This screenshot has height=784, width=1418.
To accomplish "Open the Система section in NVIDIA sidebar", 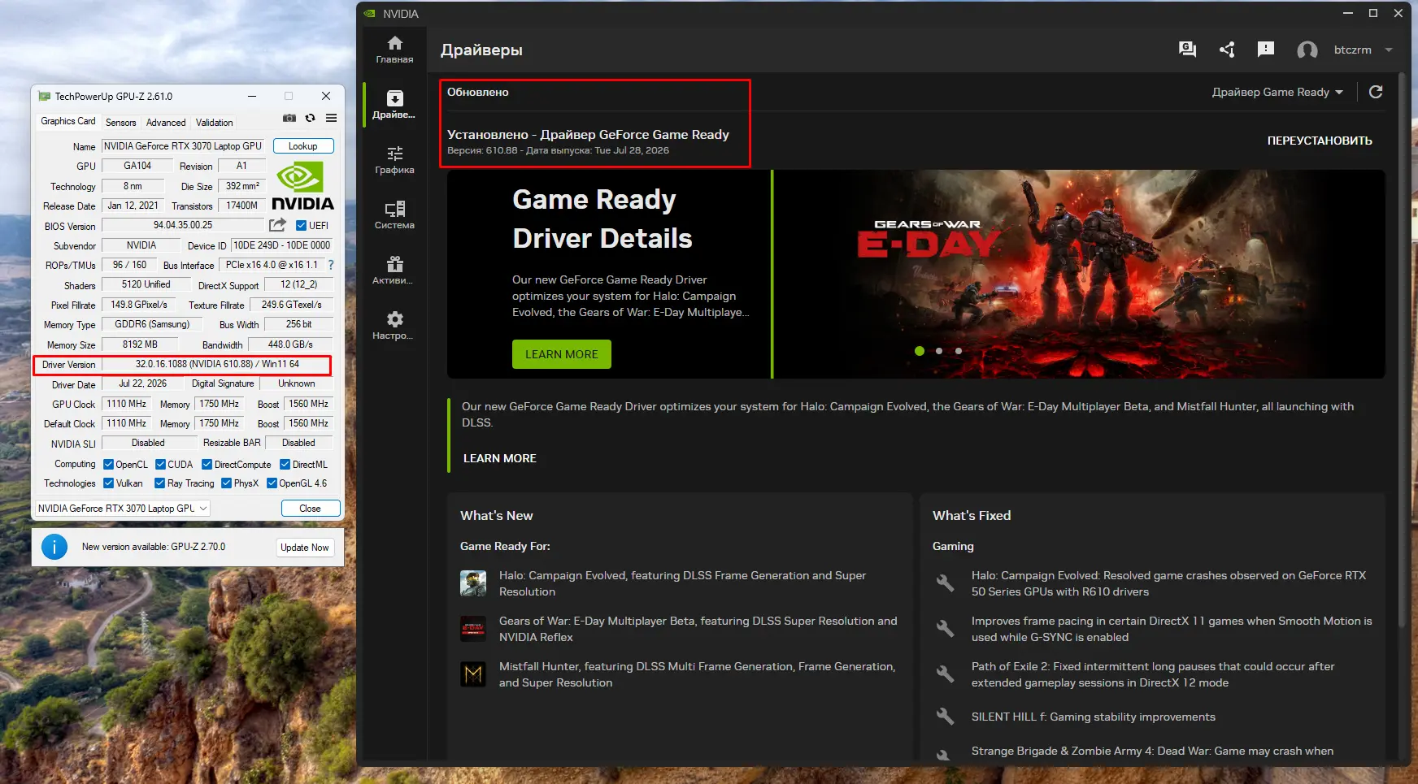I will point(394,215).
